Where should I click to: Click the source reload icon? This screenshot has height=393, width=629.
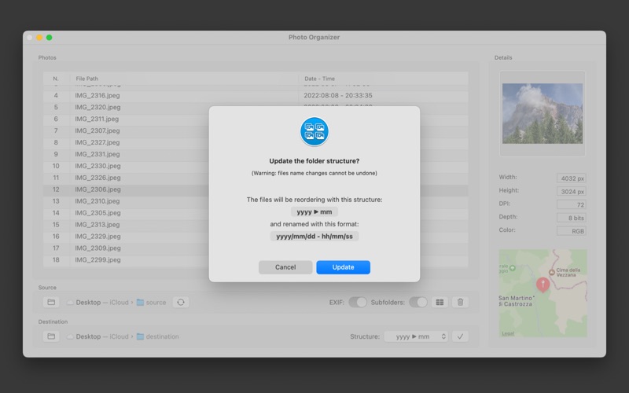180,302
